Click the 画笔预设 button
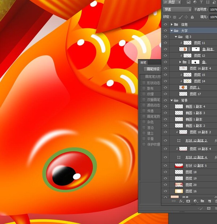 coord(152,69)
